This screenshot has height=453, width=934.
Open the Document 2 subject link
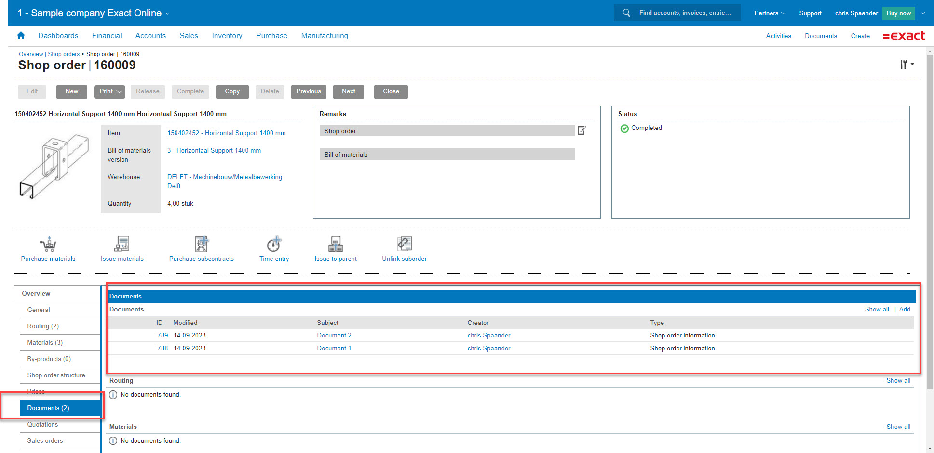334,336
